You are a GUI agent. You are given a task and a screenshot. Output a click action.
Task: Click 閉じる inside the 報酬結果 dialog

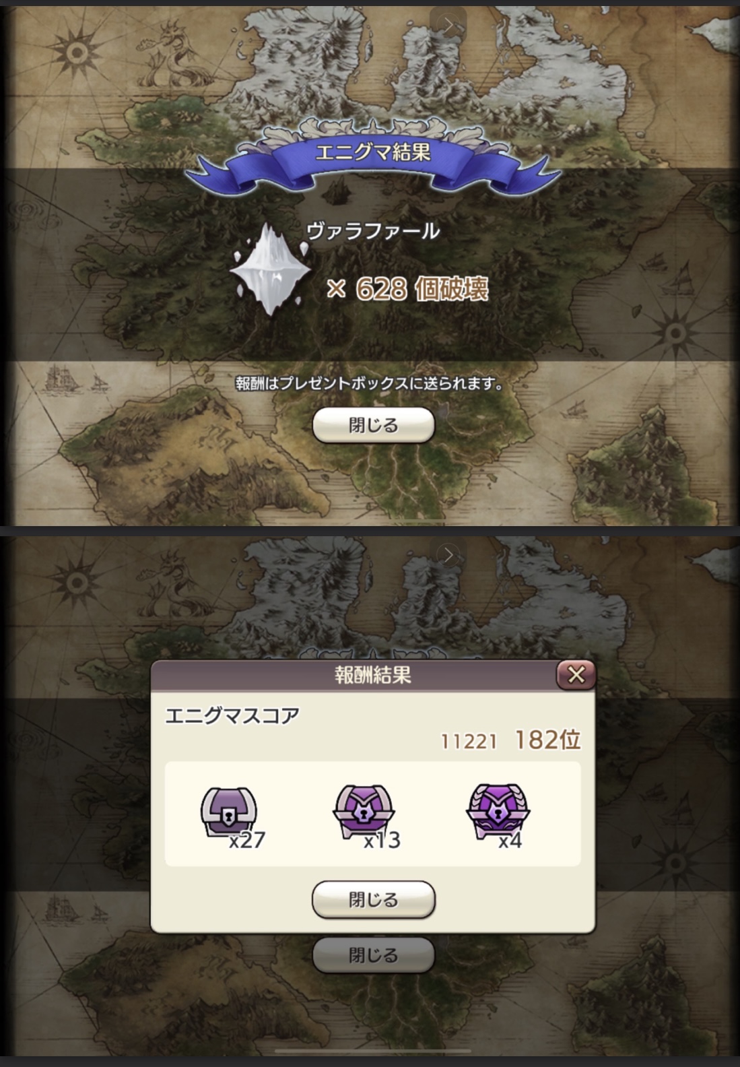click(x=374, y=900)
